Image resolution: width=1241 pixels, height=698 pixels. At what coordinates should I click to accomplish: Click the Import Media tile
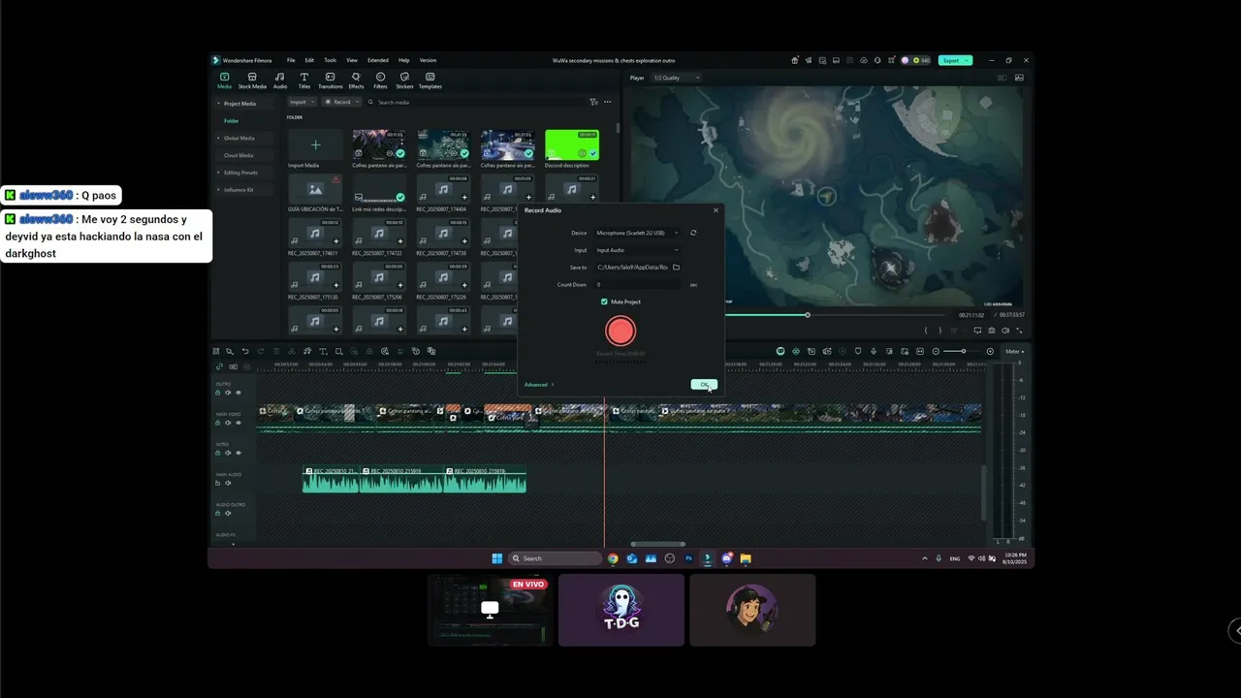(x=315, y=145)
